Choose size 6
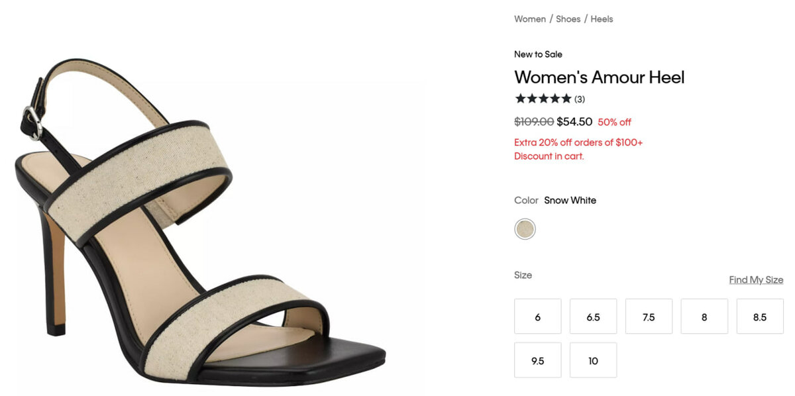The width and height of the screenshot is (795, 396). point(537,317)
